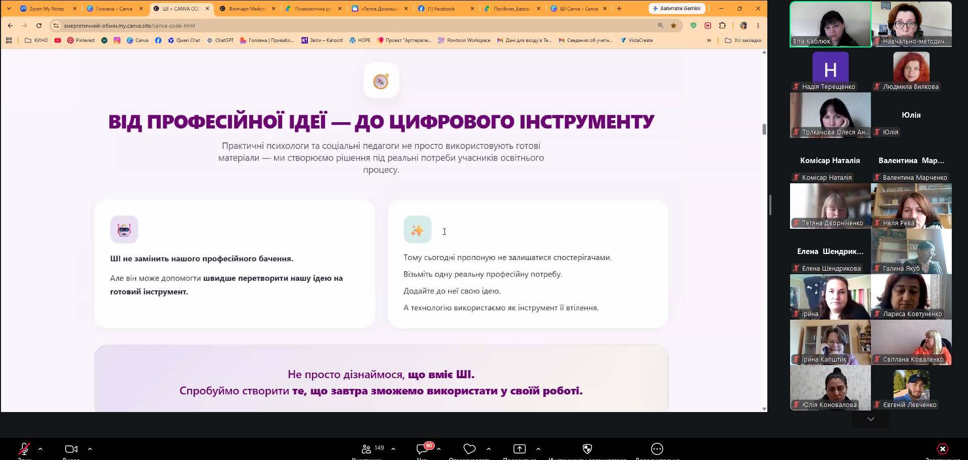Image resolution: width=968 pixels, height=460 pixels.
Task: Open the Pinterest bookmark
Action: (x=81, y=40)
